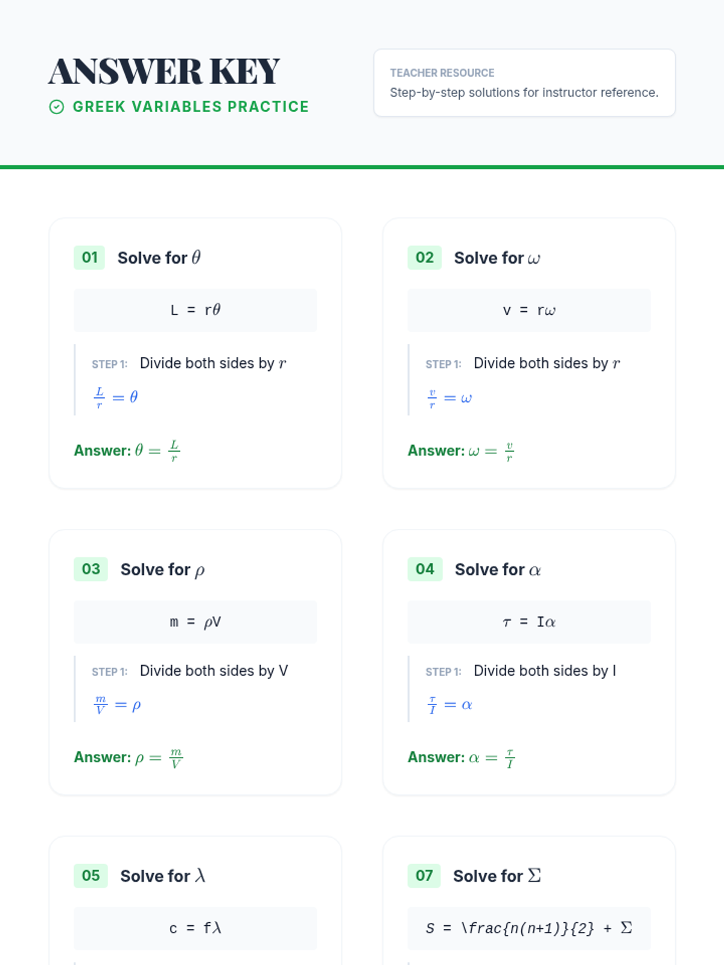Click the Greek Variables Practice subtitle
The image size is (724, 965).
[191, 107]
